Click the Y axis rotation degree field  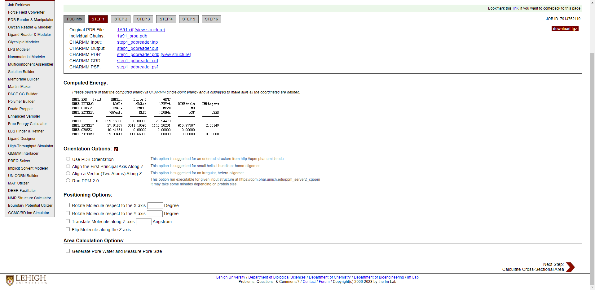[154, 214]
